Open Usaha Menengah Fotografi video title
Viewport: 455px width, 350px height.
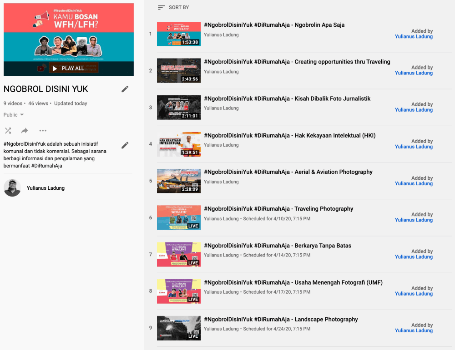pyautogui.click(x=293, y=282)
